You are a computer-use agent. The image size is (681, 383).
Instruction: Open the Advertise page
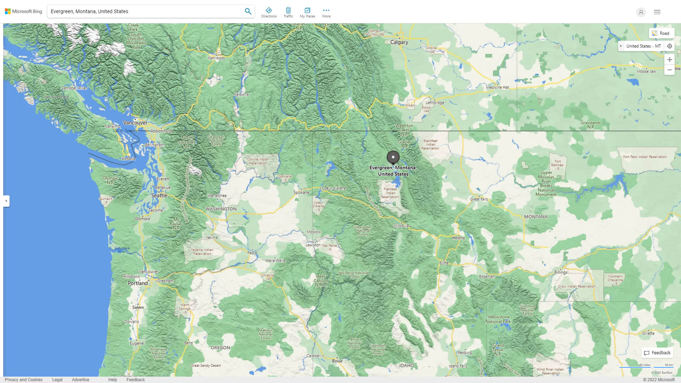(x=81, y=380)
